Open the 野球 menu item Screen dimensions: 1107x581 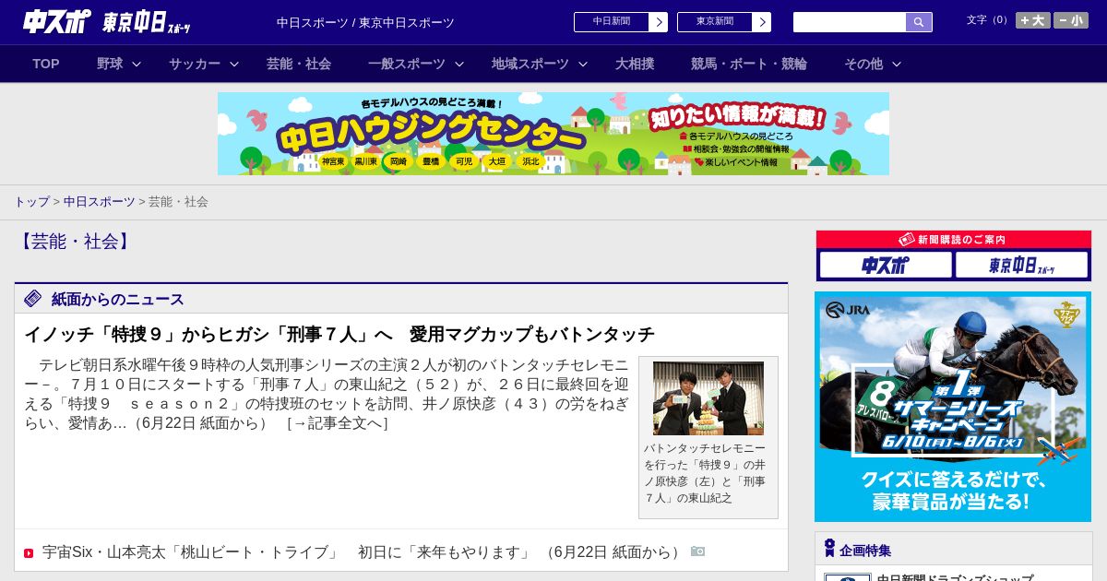pyautogui.click(x=110, y=64)
